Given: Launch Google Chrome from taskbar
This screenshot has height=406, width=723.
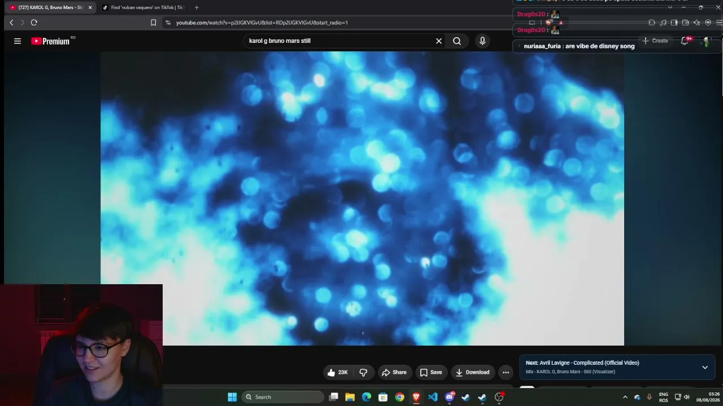Looking at the screenshot, I should pyautogui.click(x=400, y=397).
